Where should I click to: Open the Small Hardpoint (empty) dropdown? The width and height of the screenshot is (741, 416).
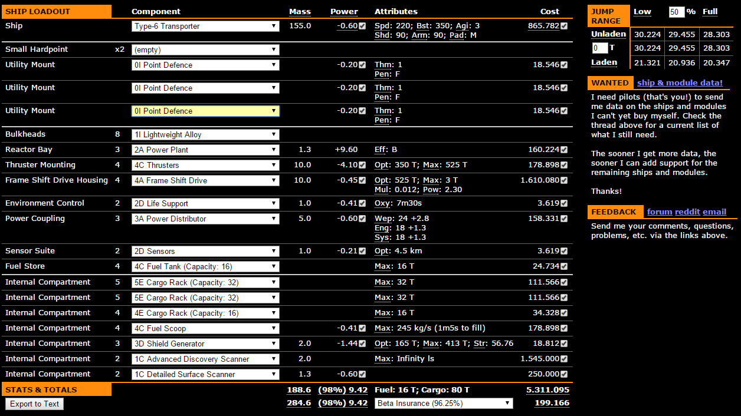(x=205, y=49)
